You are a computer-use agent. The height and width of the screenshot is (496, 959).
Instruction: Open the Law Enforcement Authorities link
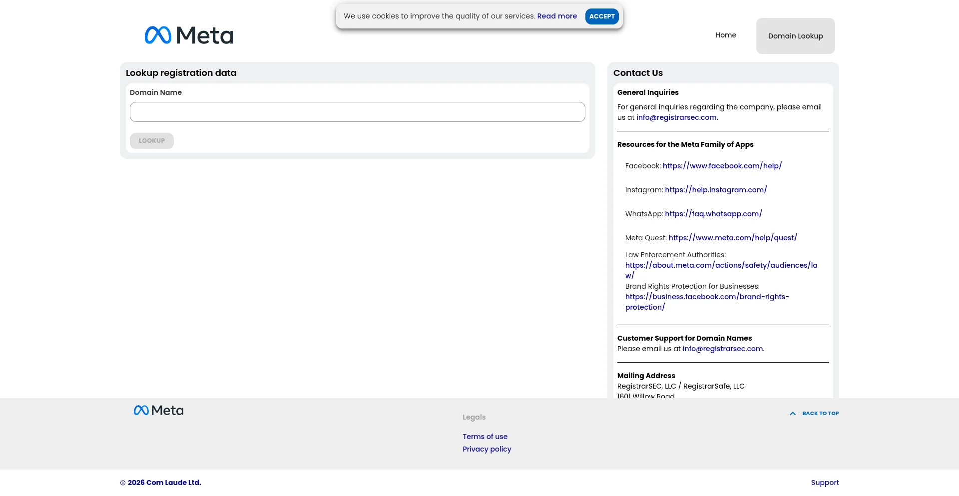[721, 270]
